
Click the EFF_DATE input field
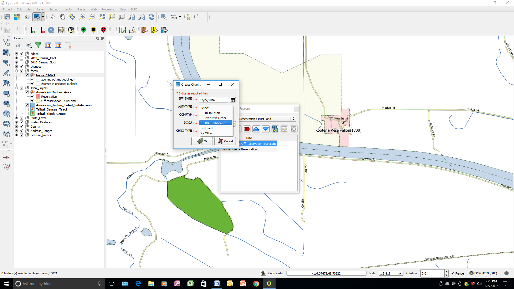[x=213, y=100]
